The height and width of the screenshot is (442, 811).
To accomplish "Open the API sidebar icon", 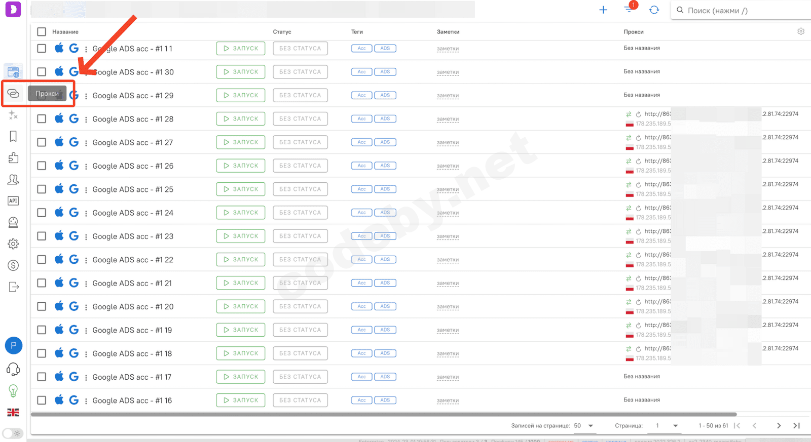I will coord(13,201).
